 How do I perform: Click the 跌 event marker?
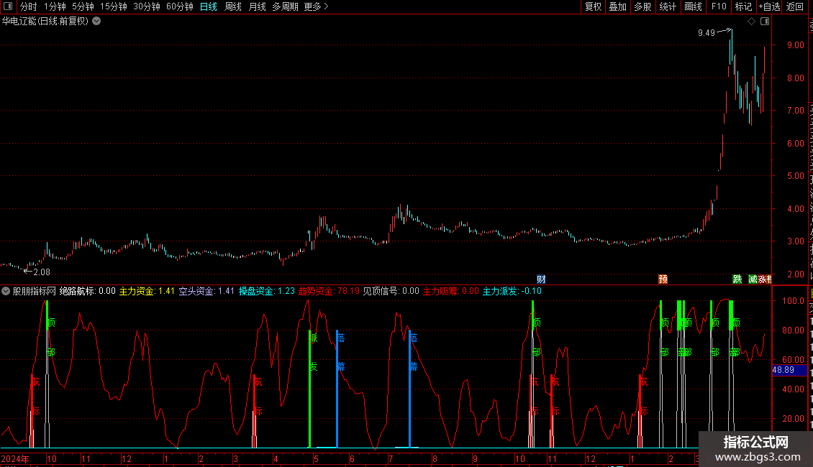click(x=737, y=279)
